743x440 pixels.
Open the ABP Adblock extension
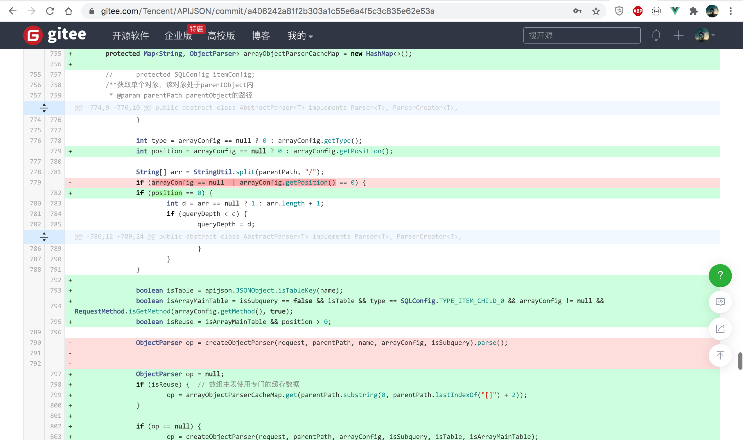tap(638, 11)
